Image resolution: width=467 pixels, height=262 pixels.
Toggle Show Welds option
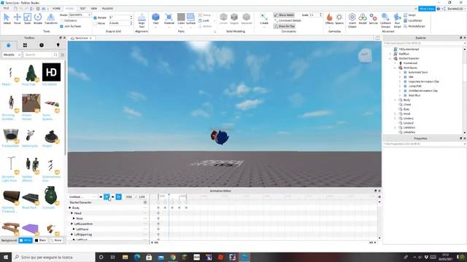(x=284, y=15)
